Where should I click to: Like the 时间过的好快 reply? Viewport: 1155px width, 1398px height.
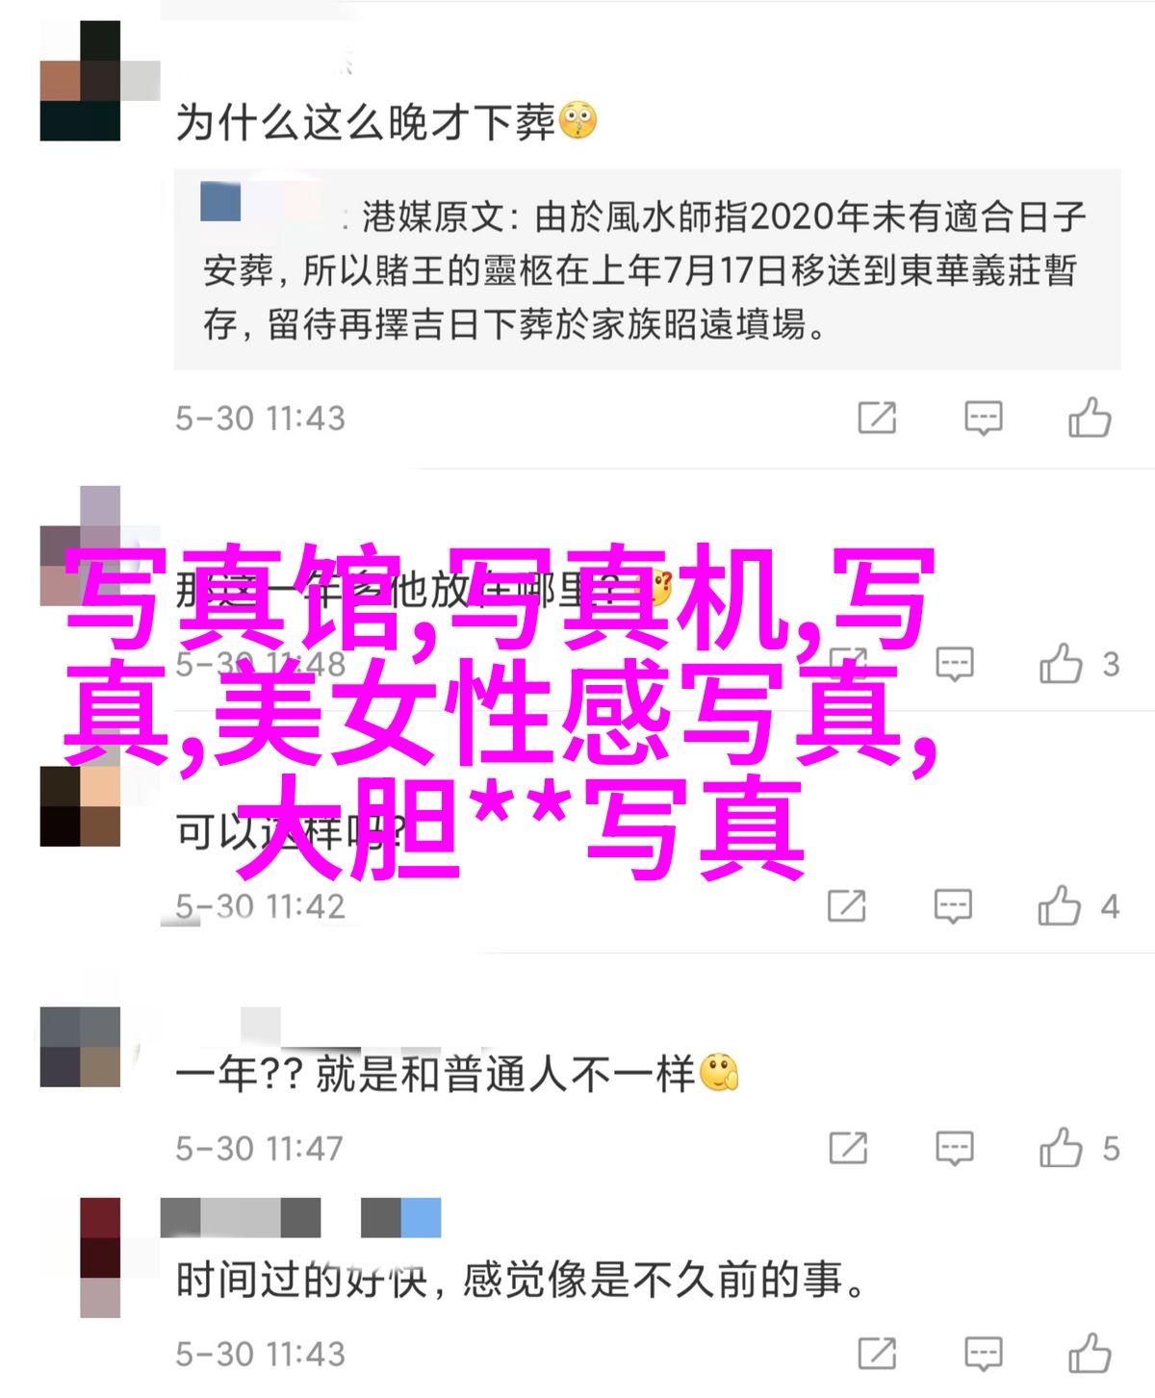click(1090, 1354)
